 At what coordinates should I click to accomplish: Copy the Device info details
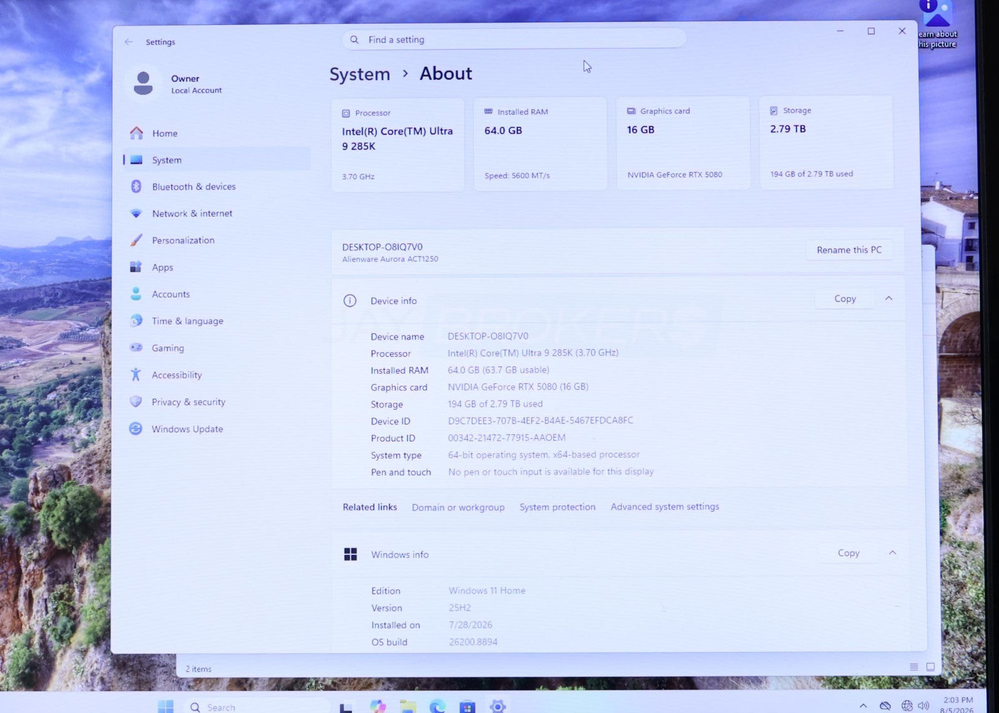click(845, 298)
